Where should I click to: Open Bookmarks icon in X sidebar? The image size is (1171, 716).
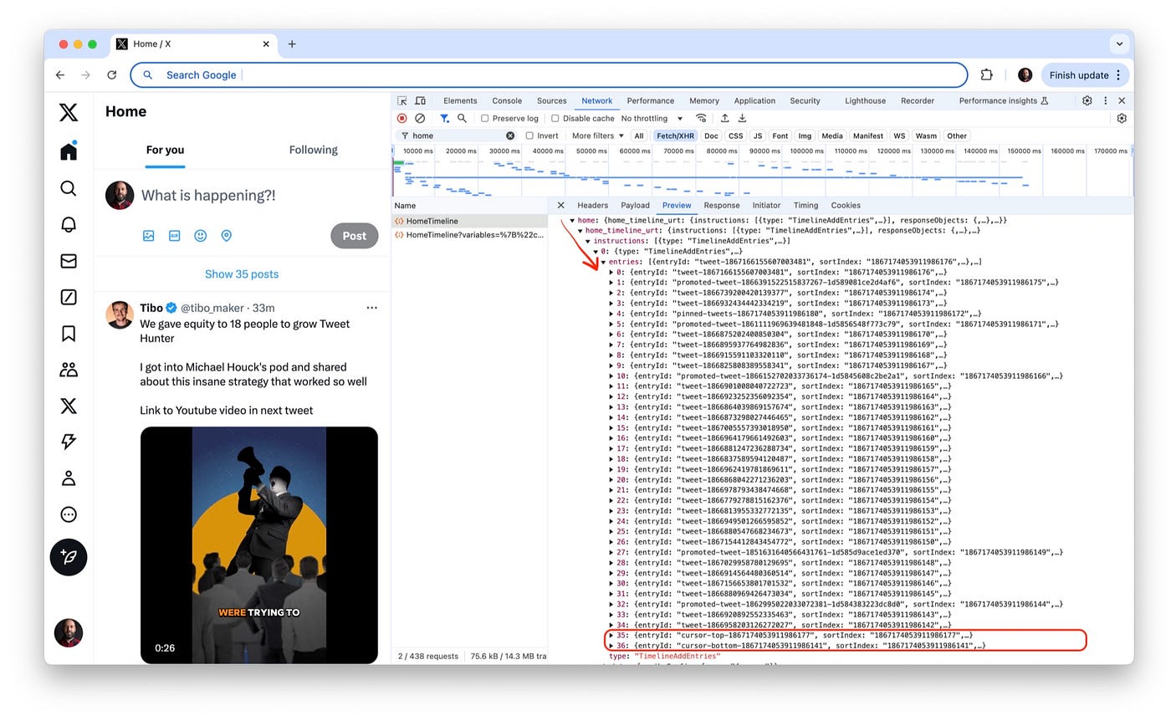pyautogui.click(x=69, y=334)
